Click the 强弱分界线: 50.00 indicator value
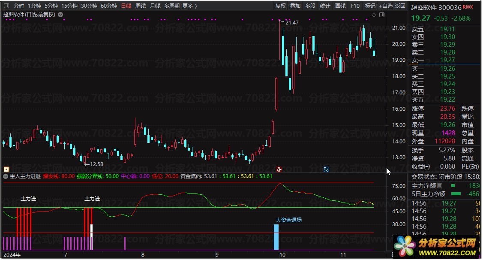483x260 pixels. click(x=97, y=176)
